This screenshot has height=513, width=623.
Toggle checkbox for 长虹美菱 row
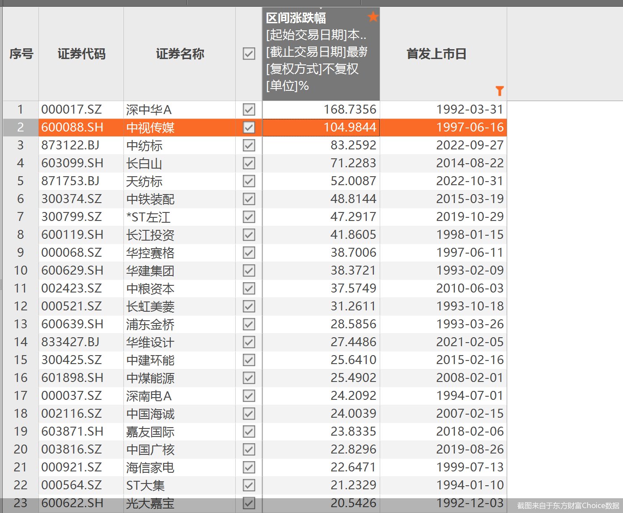point(249,306)
